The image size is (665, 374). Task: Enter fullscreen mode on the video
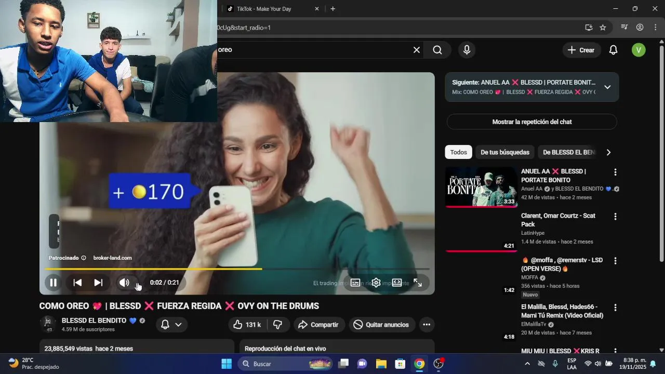(418, 283)
